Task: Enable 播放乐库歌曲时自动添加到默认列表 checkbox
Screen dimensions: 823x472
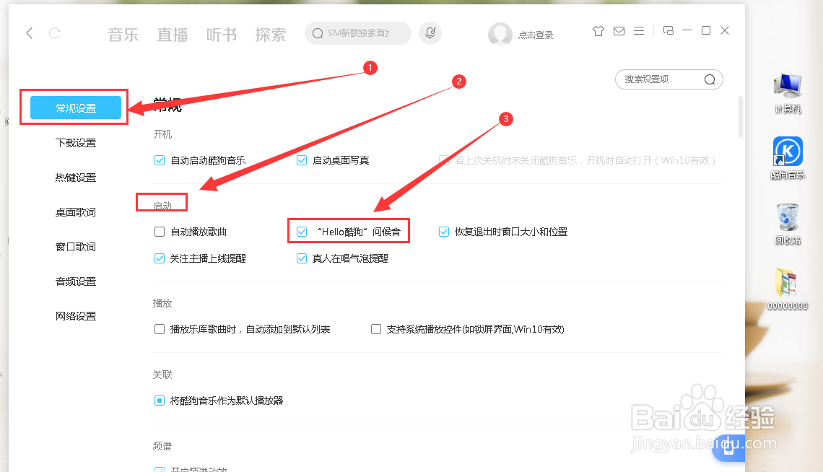Action: tap(160, 329)
